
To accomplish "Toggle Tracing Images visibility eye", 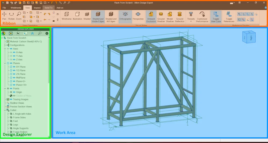I will click(x=11, y=99).
